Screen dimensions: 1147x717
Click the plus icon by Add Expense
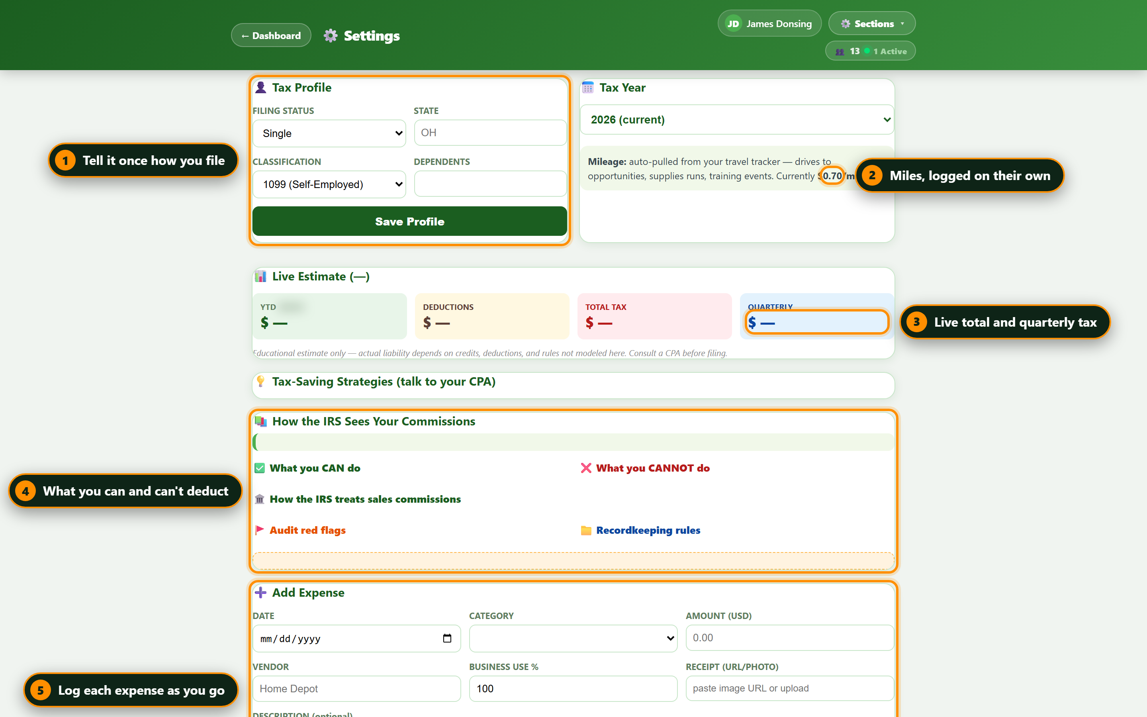[260, 592]
